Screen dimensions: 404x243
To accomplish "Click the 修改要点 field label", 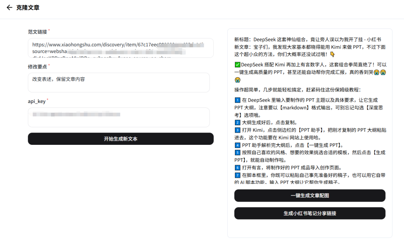I will coord(38,66).
